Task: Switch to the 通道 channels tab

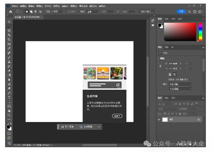Action: point(166,98)
